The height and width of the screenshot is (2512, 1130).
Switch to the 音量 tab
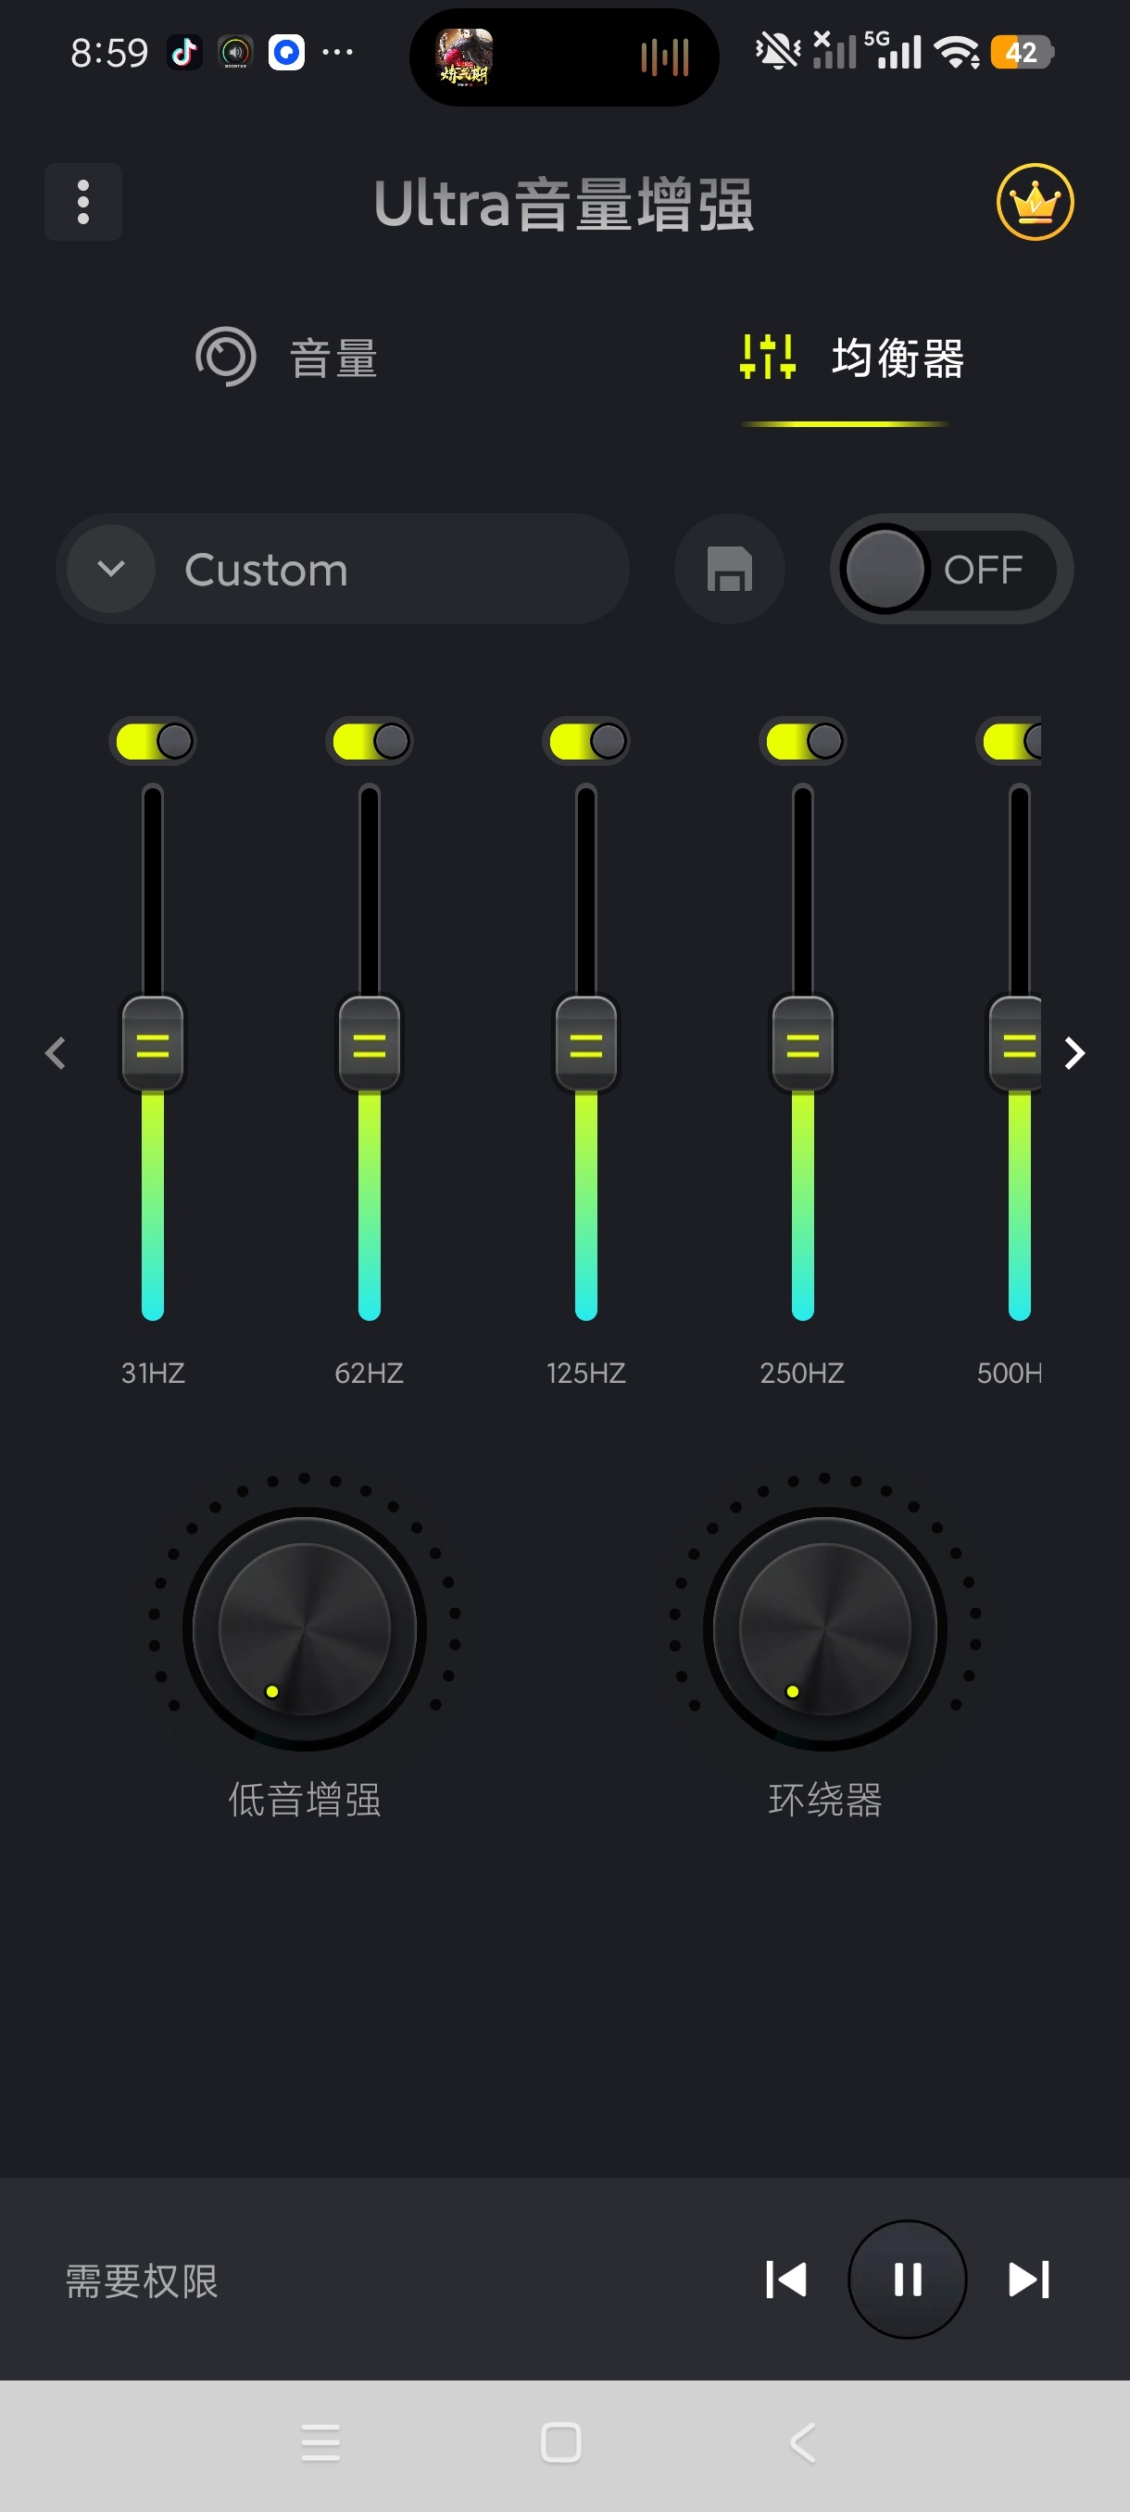point(286,358)
